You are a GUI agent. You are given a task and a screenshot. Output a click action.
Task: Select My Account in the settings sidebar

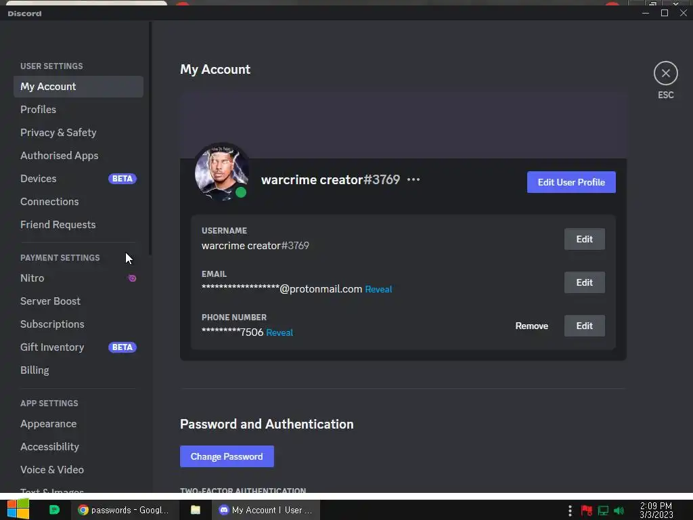click(x=79, y=87)
